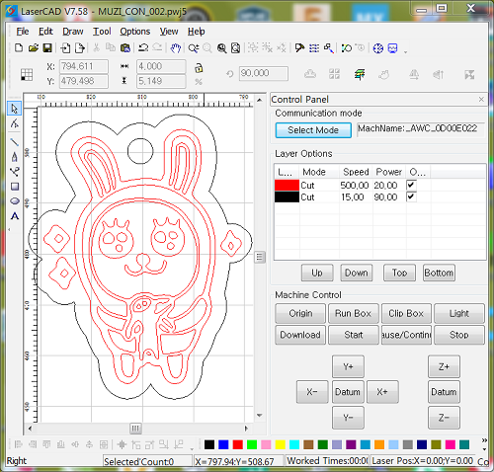Pick the yellow color swatch
Viewport: 494px width, 472px height.
click(x=280, y=444)
